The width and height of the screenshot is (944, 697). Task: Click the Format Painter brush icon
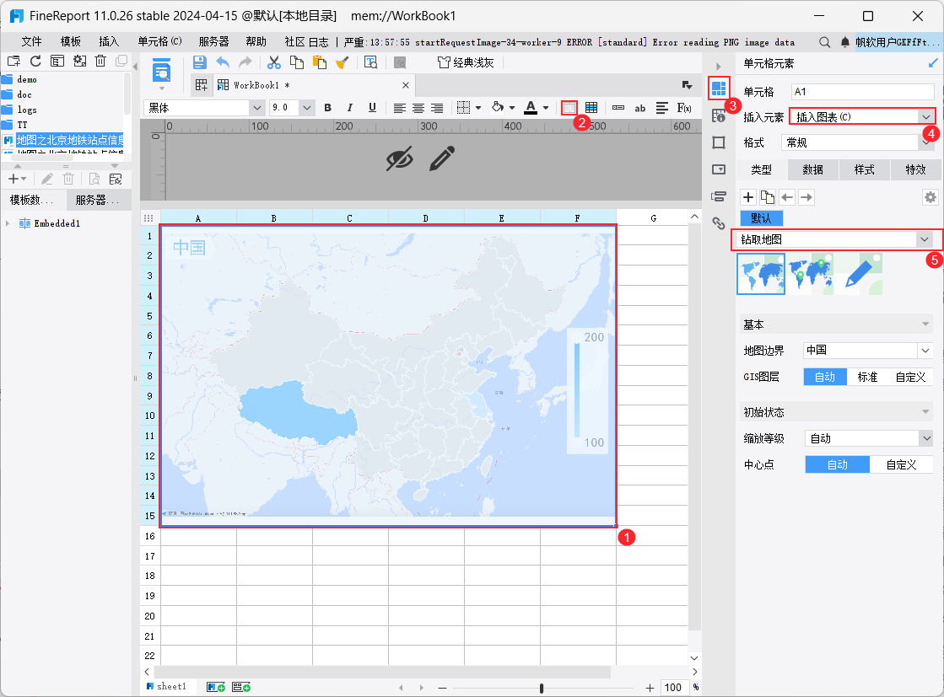(343, 62)
